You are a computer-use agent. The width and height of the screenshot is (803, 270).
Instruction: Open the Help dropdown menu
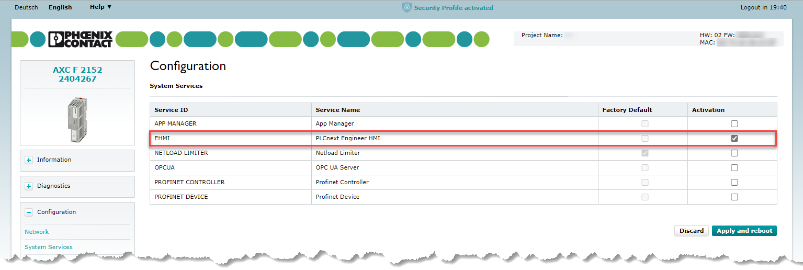point(100,7)
